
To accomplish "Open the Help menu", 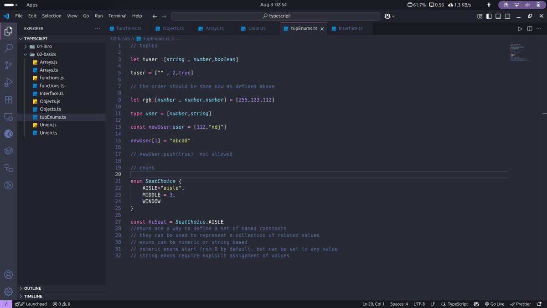I will [x=137, y=16].
